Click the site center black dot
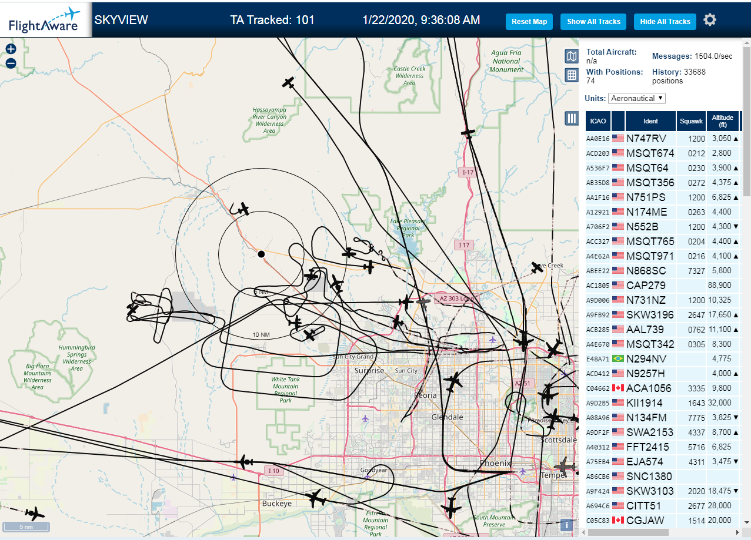Image resolution: width=751 pixels, height=540 pixels. coord(261,254)
